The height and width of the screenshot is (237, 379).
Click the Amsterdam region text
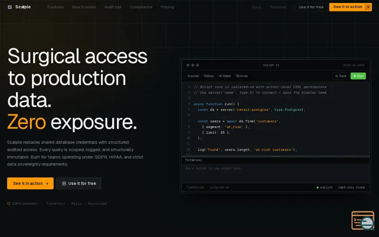coord(97,204)
